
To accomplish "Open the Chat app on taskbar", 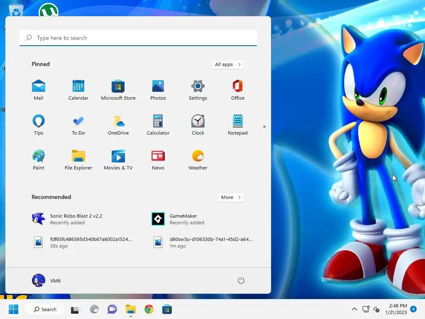I will coord(112,309).
